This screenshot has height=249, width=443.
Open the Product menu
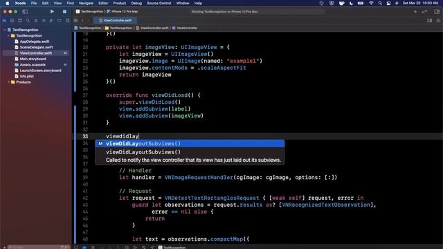[120, 3]
